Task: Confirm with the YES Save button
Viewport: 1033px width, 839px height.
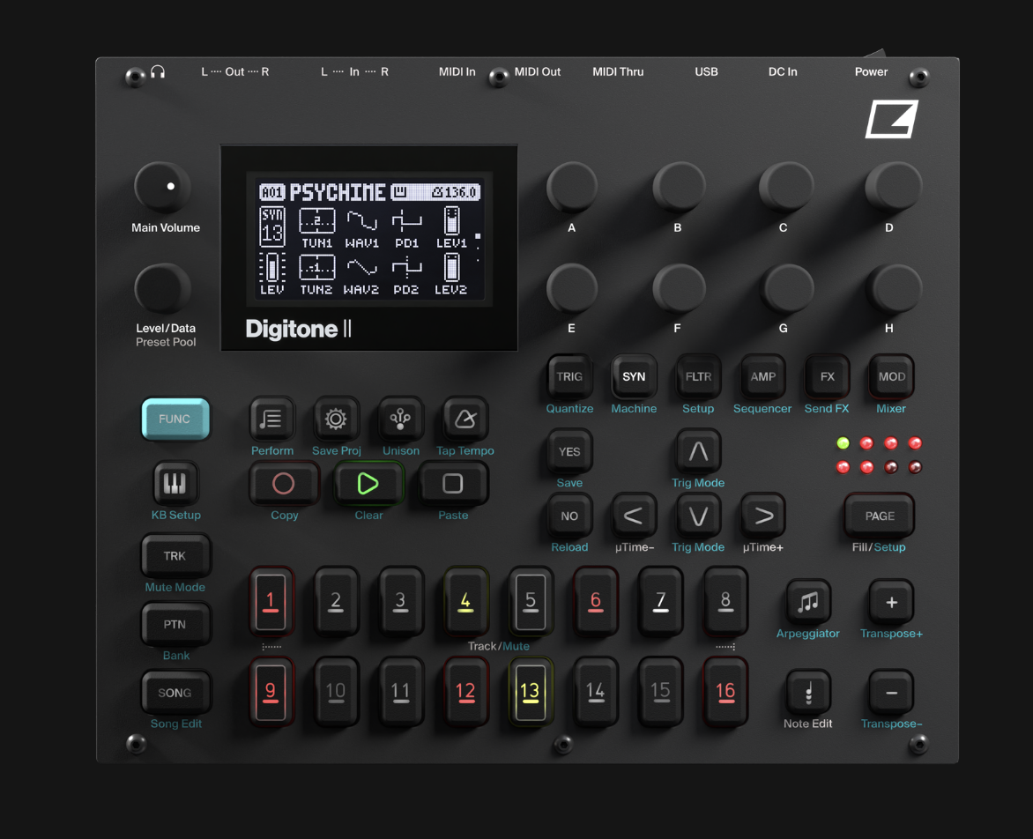Action: pos(569,451)
